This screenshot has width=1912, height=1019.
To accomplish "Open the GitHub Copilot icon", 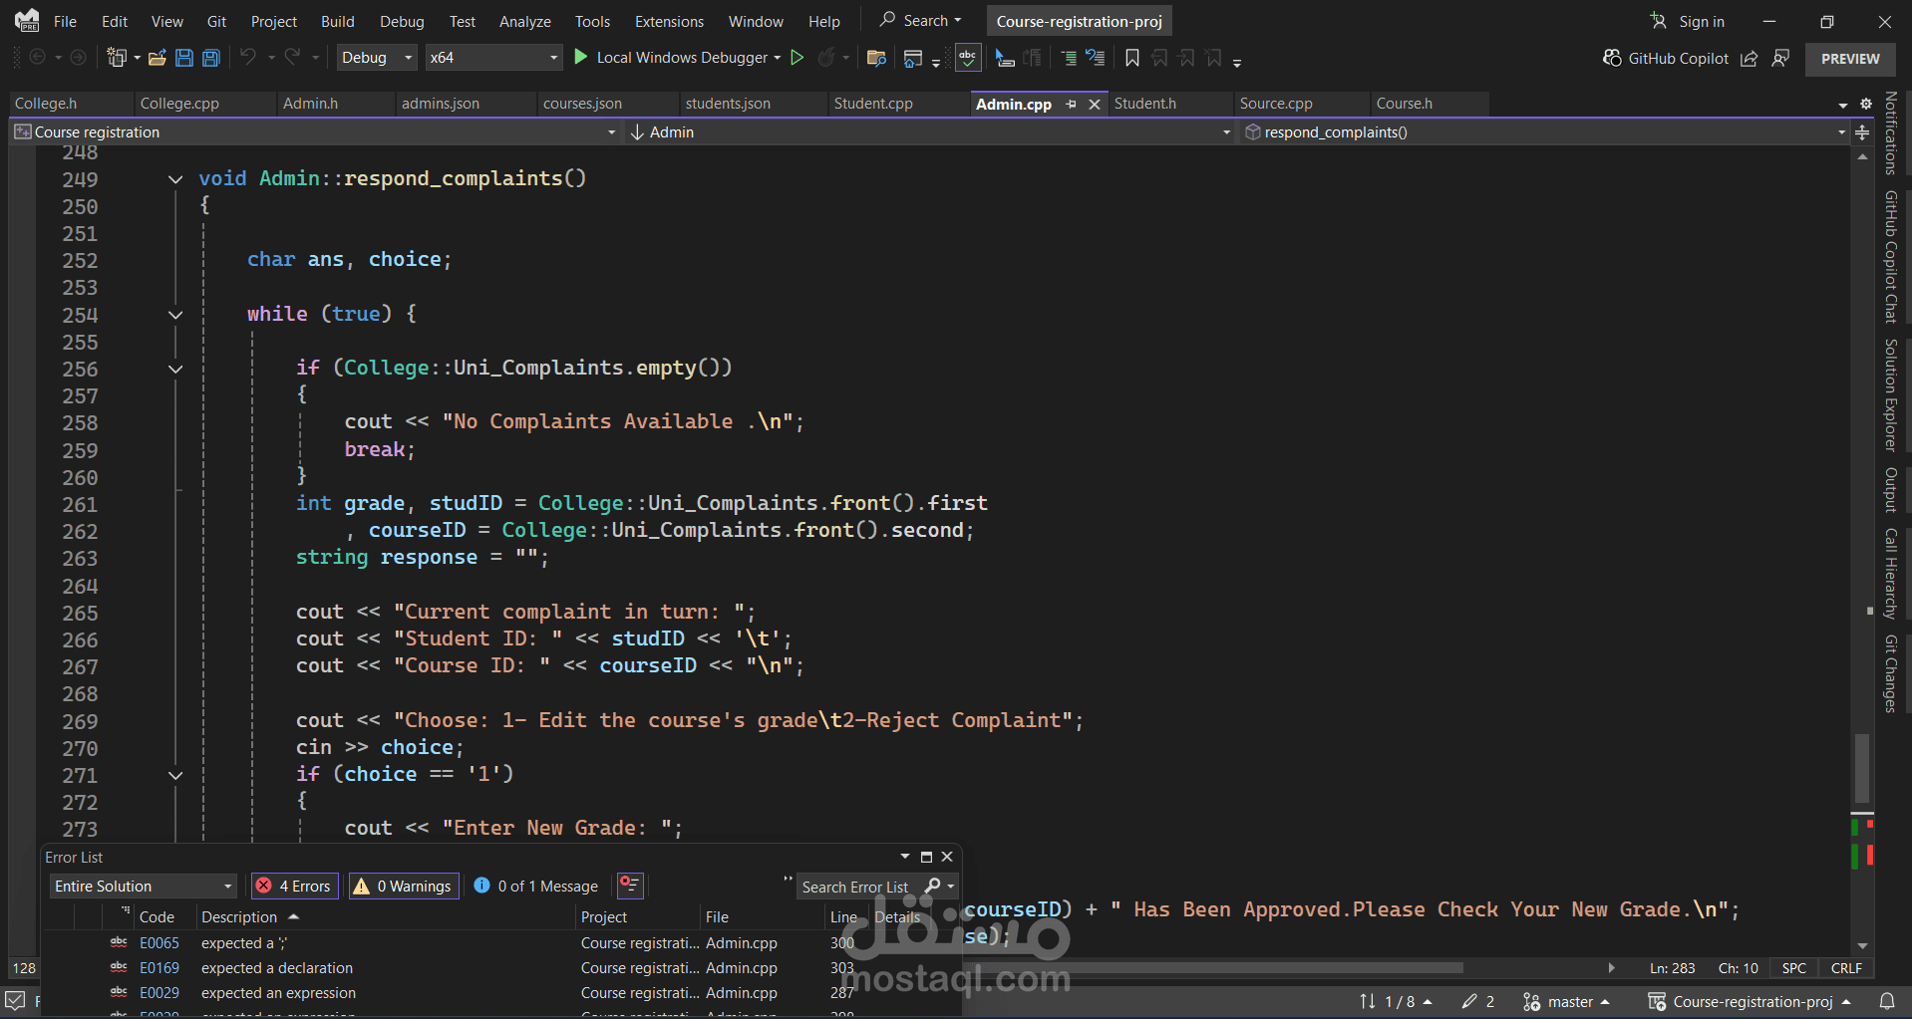I will pyautogui.click(x=1612, y=58).
